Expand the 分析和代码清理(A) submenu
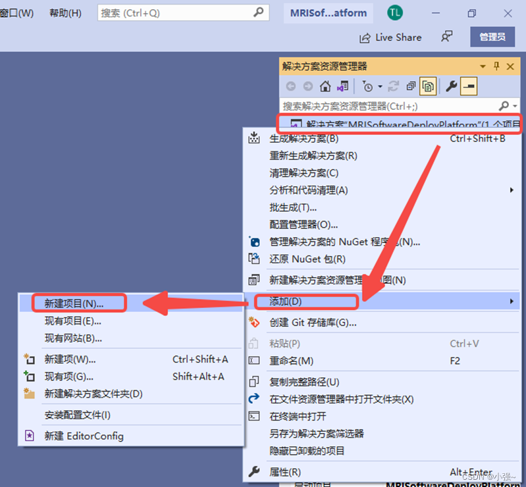The width and height of the screenshot is (526, 487). (x=382, y=190)
